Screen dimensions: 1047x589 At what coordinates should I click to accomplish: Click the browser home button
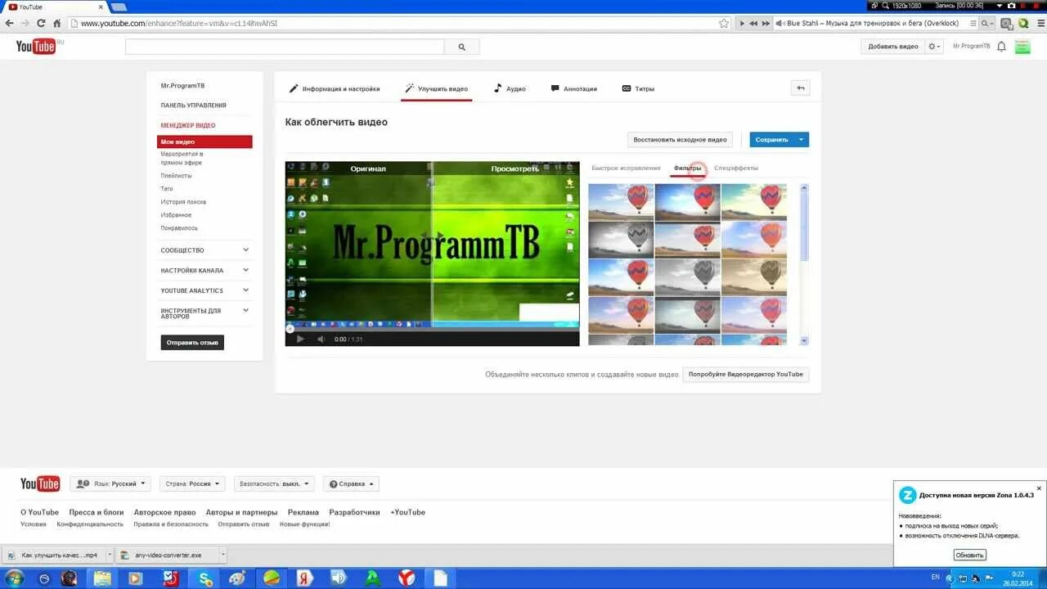[x=56, y=23]
